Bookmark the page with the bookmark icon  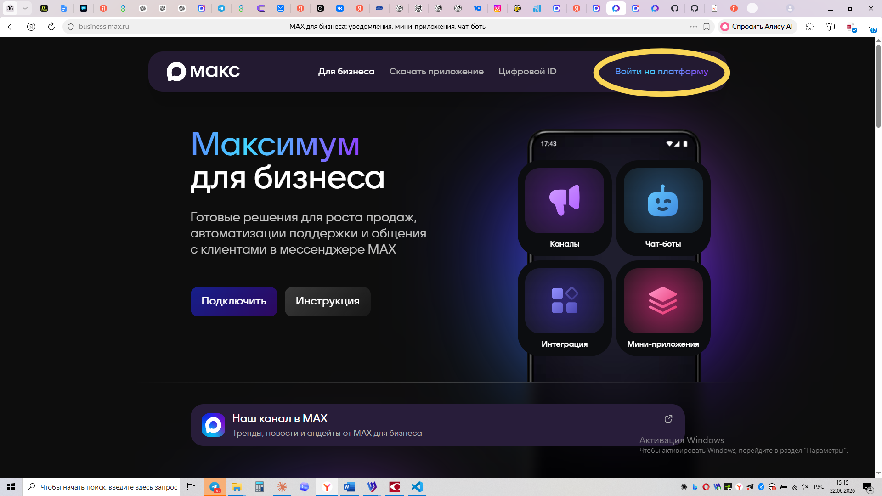click(x=707, y=27)
